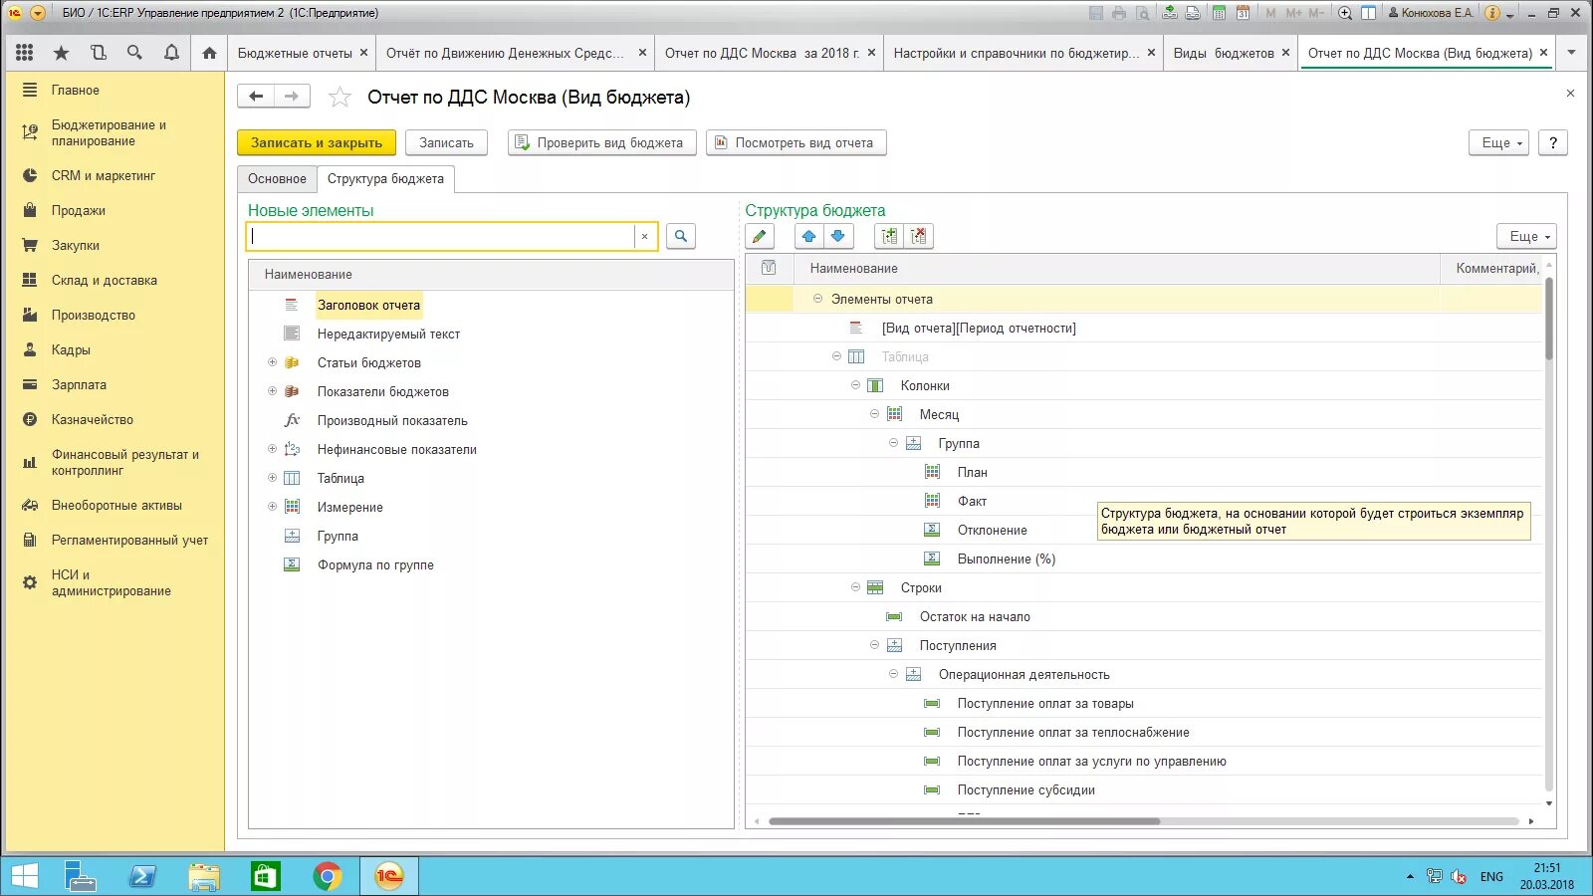Open Google Chrome from taskbar
The image size is (1593, 896).
(327, 876)
